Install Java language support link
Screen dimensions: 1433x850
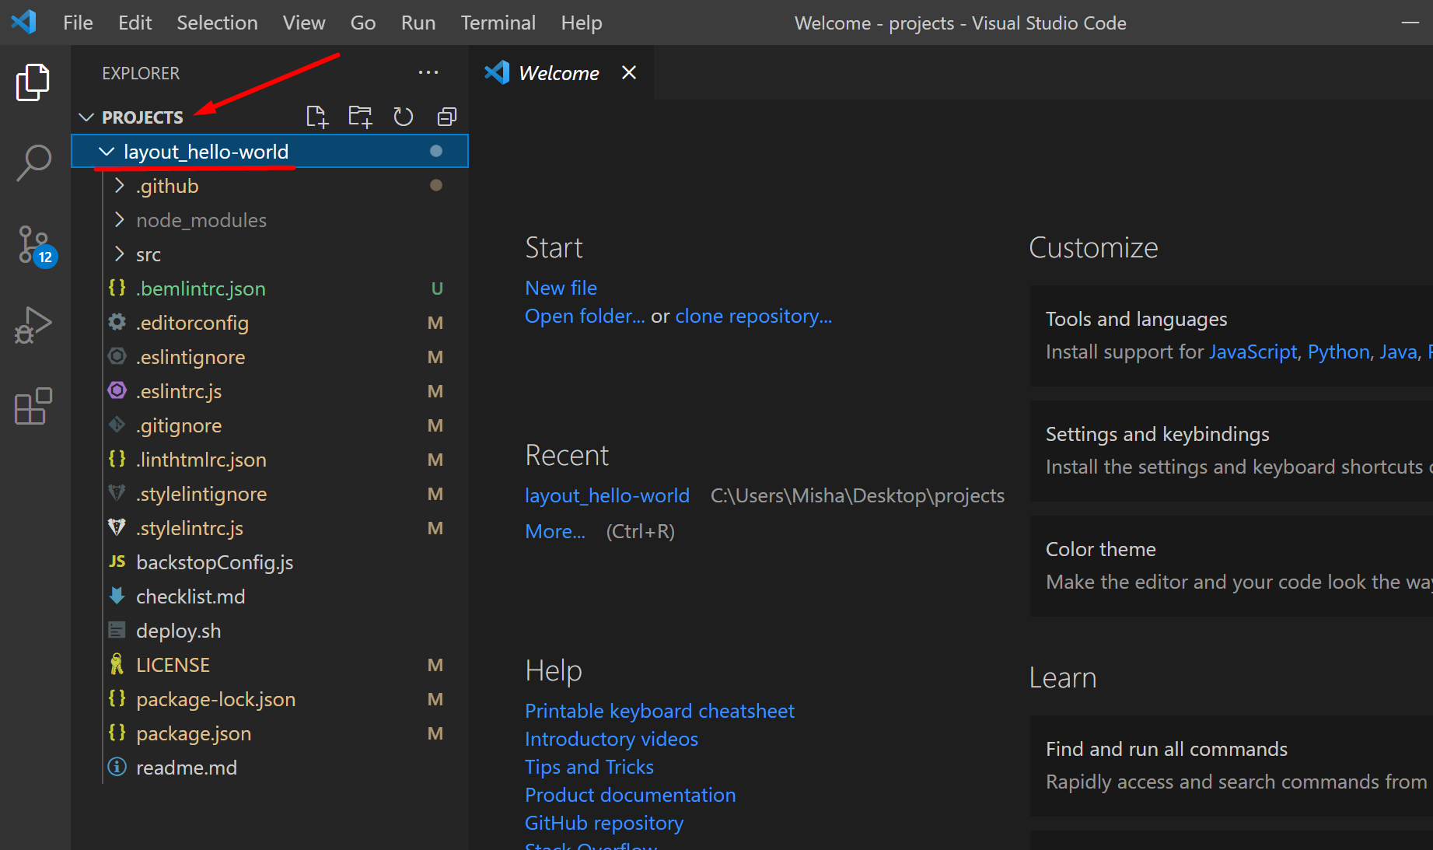(1398, 352)
